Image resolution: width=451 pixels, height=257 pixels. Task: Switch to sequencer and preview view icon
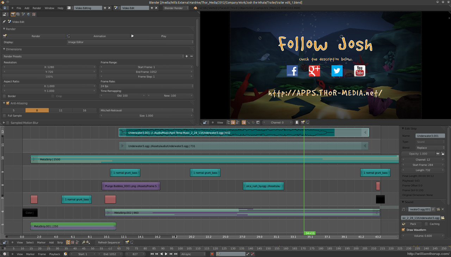coord(77,242)
